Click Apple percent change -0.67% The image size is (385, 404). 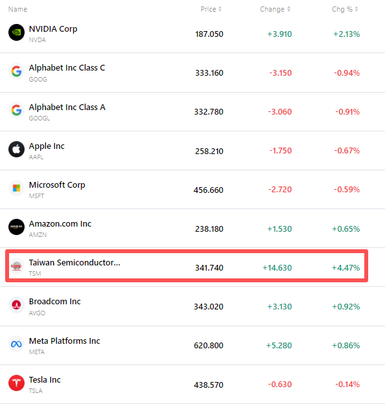[x=347, y=151]
